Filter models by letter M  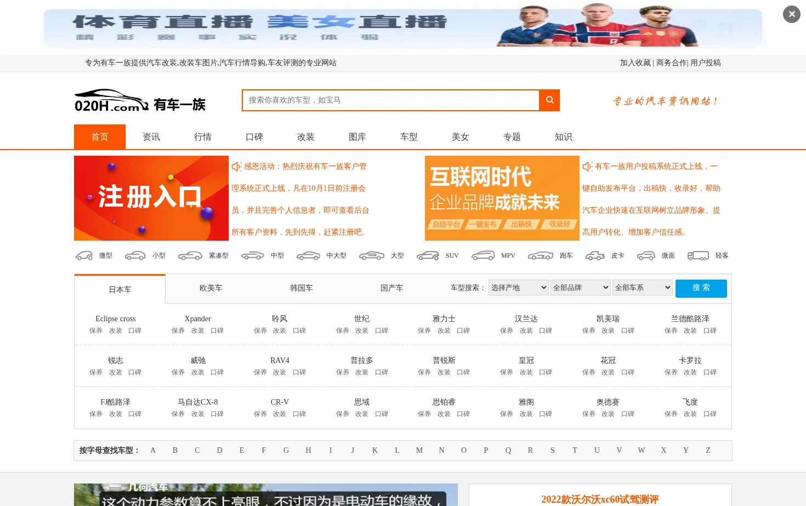tap(419, 450)
